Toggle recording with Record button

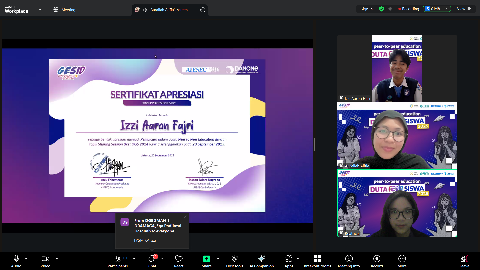(x=377, y=259)
